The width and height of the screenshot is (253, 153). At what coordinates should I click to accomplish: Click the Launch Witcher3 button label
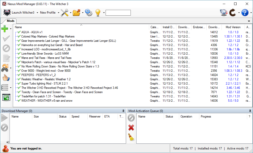pyautogui.click(x=23, y=13)
